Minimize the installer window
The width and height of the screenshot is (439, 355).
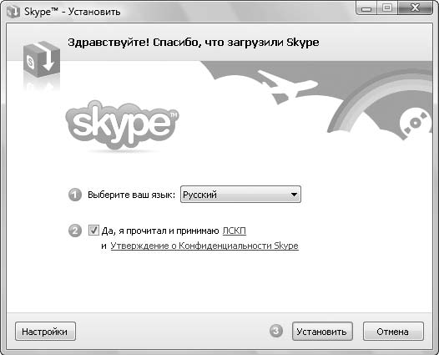click(x=366, y=8)
